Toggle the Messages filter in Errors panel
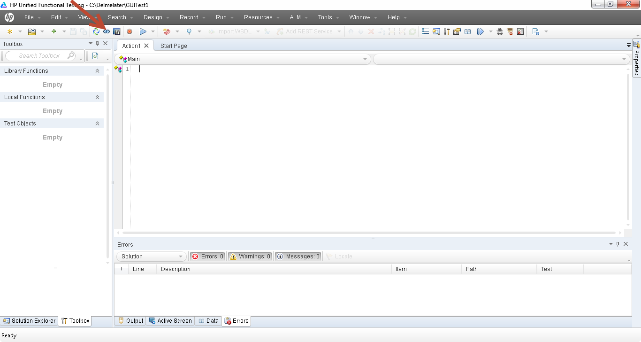Screen dimensions: 641x342 coord(298,256)
